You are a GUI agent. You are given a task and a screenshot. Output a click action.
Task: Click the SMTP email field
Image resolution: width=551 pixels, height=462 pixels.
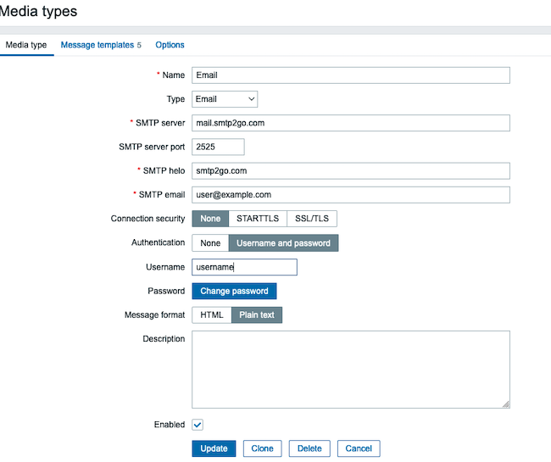tap(351, 195)
